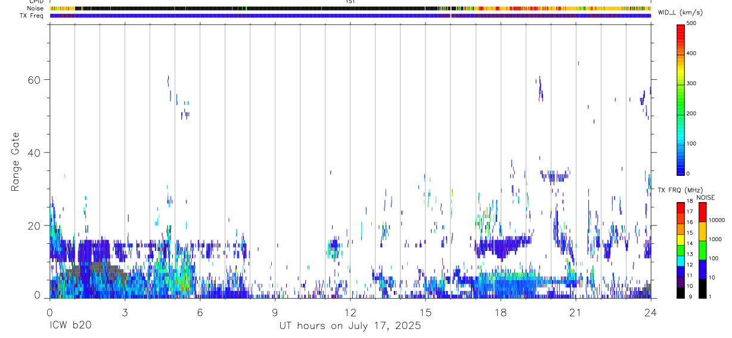Click the 20 range gate tick label
The width and height of the screenshot is (732, 338).
click(33, 225)
